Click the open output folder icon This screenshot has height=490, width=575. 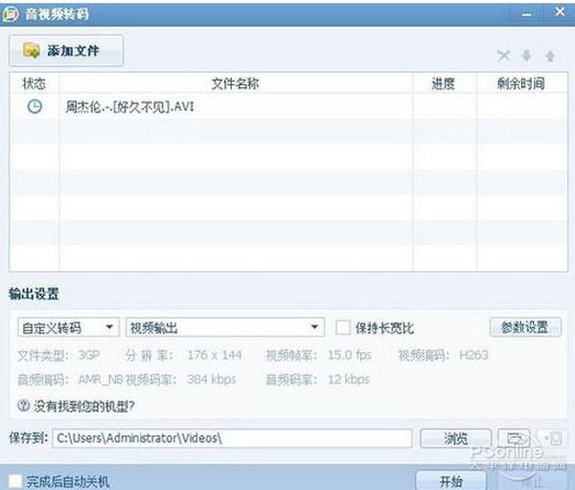coord(514,438)
